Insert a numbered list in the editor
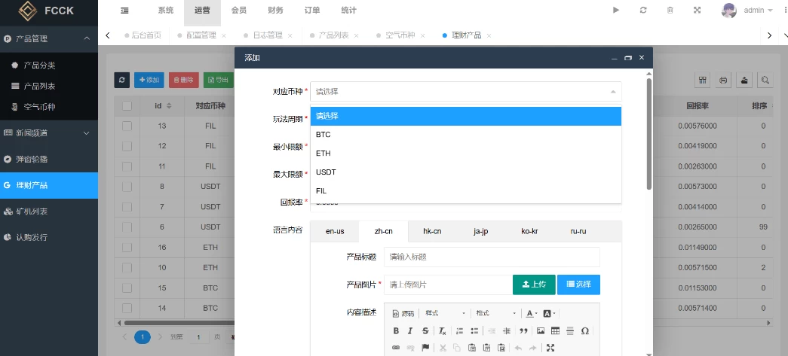The image size is (788, 356). click(x=458, y=331)
